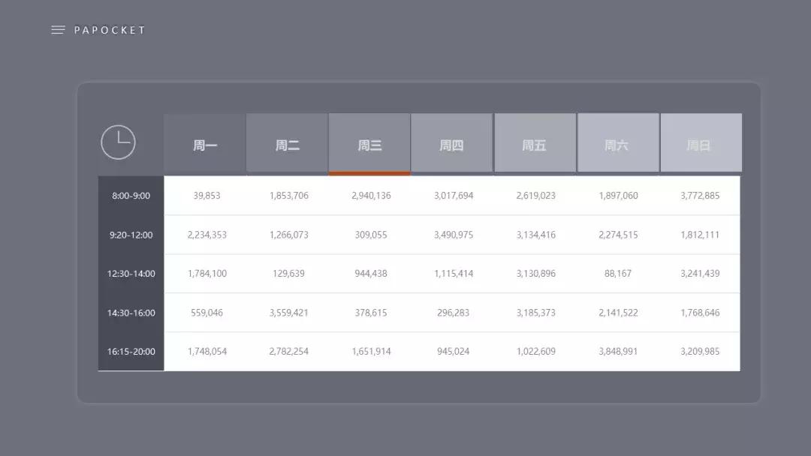Click the 12:30-14:00 row header
811x456 pixels.
[131, 274]
